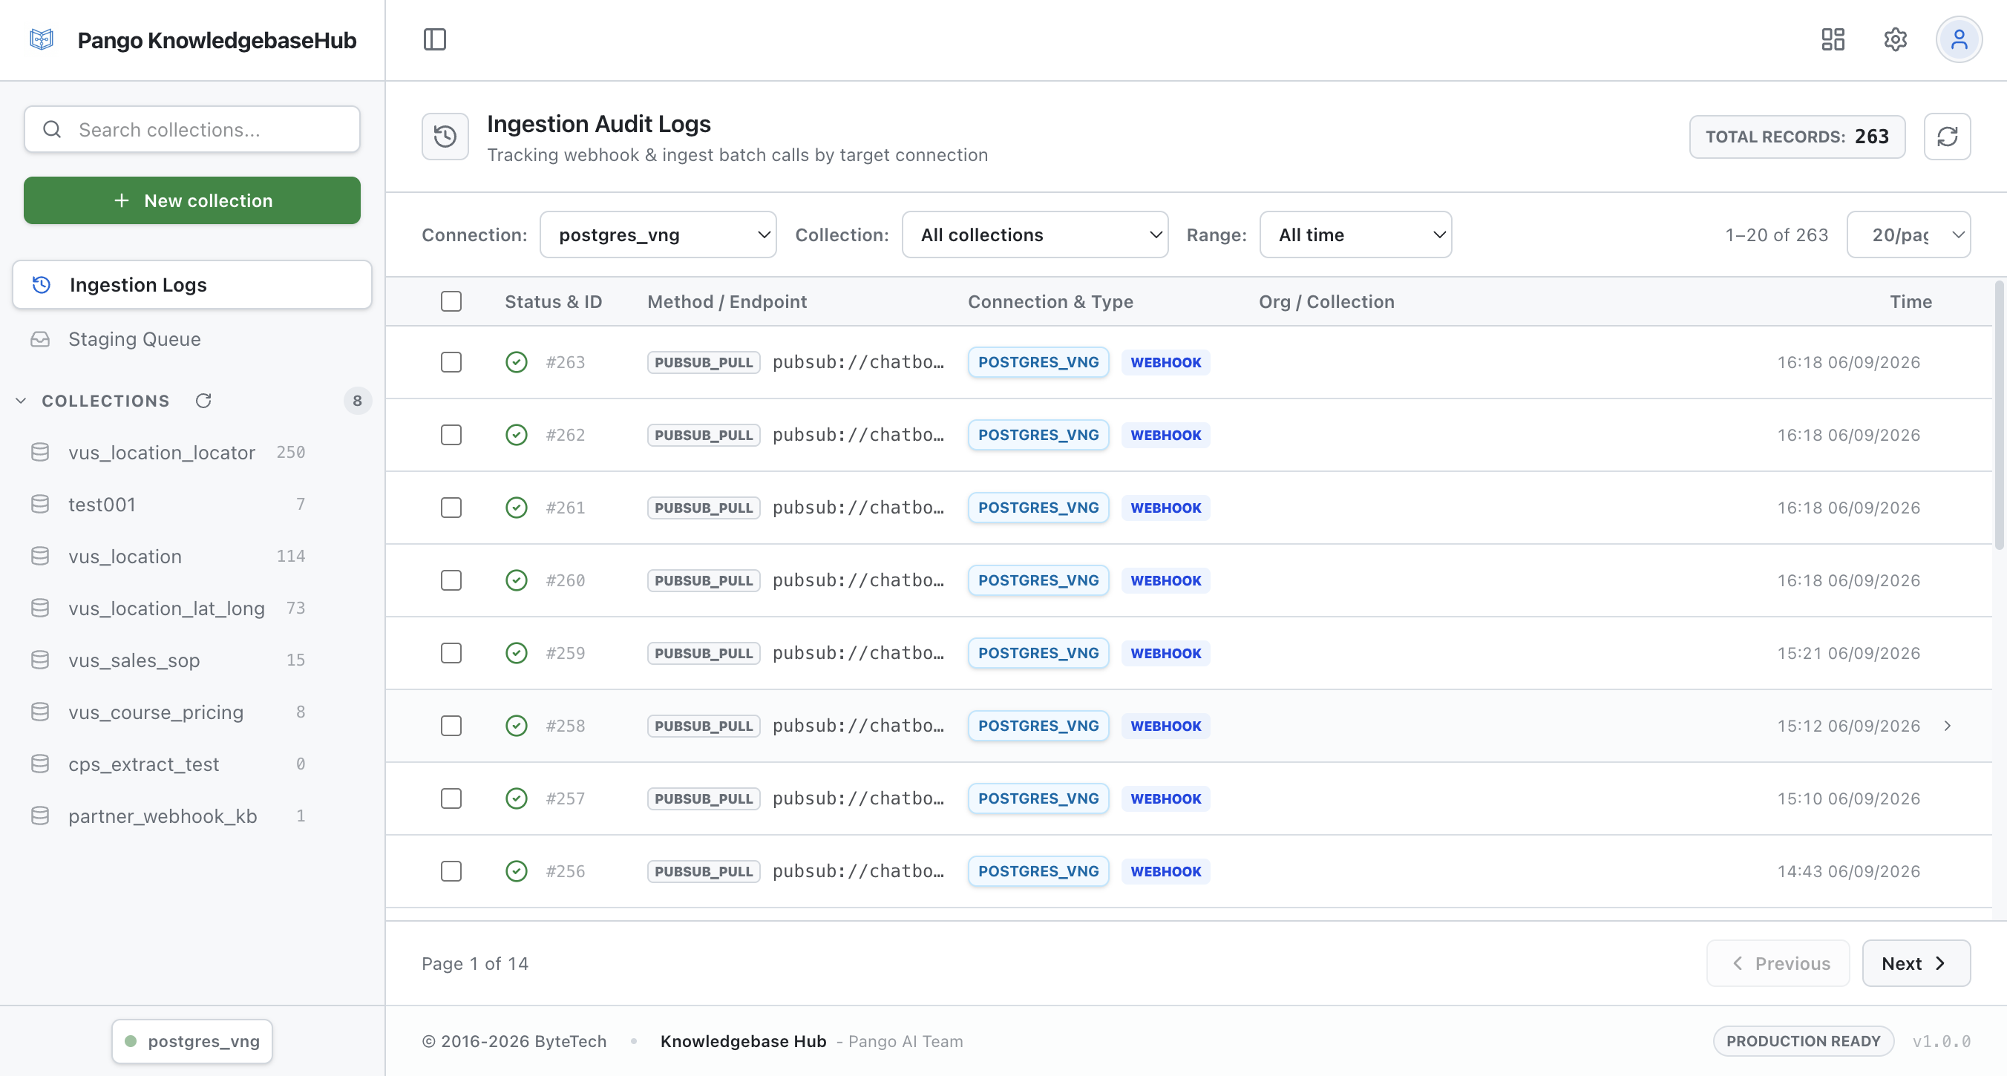Open the dashboard grid icon
The image size is (2007, 1076).
point(1833,39)
